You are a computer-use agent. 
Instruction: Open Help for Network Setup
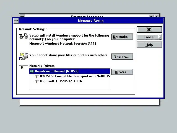pos(149,45)
